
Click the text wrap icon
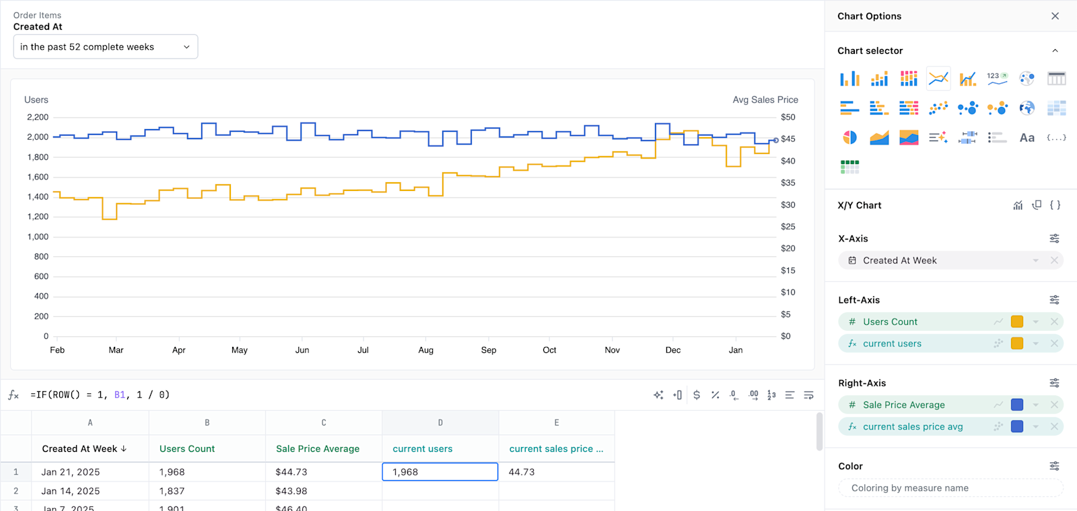tap(808, 395)
